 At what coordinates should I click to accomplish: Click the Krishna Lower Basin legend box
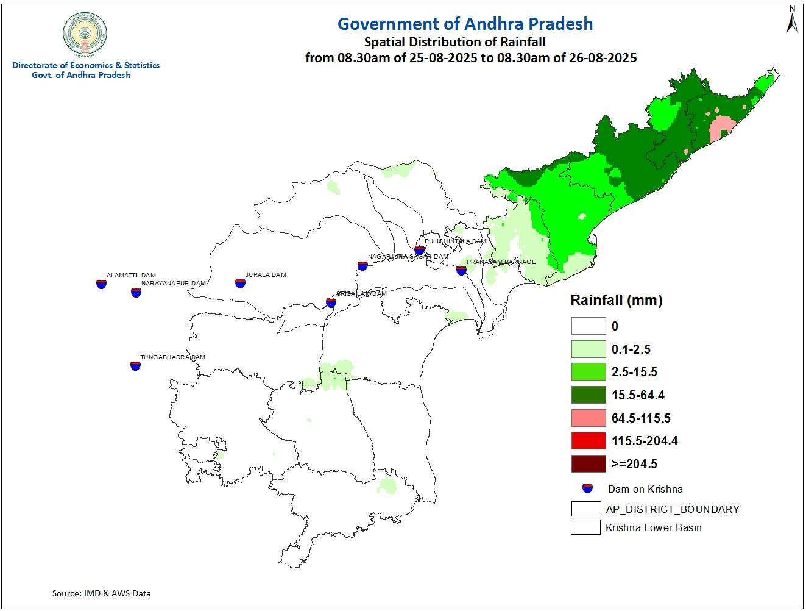[x=586, y=527]
